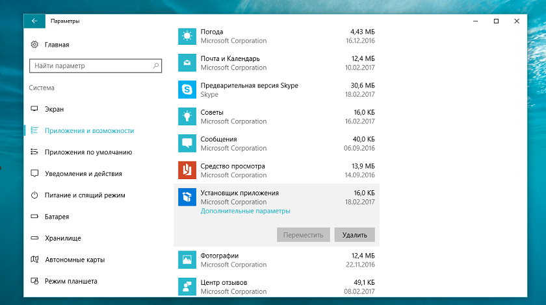The width and height of the screenshot is (546, 305).
Task: Click the 30,6 МБ size value
Action: [363, 86]
